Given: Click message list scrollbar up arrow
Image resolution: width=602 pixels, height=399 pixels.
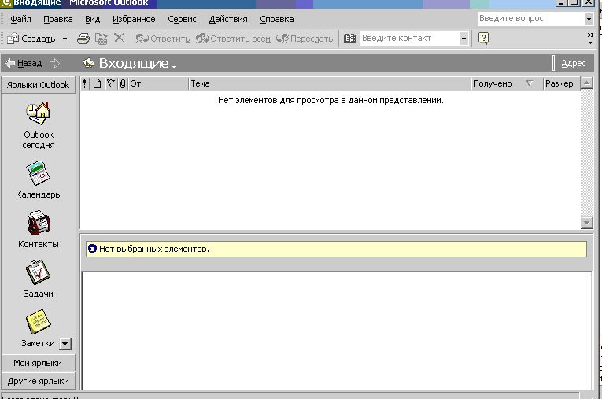Looking at the screenshot, I should tap(586, 83).
